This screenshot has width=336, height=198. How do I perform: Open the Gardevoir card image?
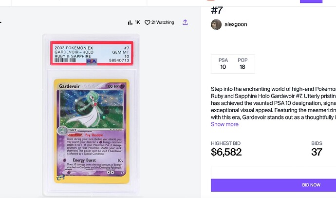[92, 131]
